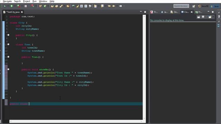Open the Search icon dropdown arrow

[x=65, y=6]
